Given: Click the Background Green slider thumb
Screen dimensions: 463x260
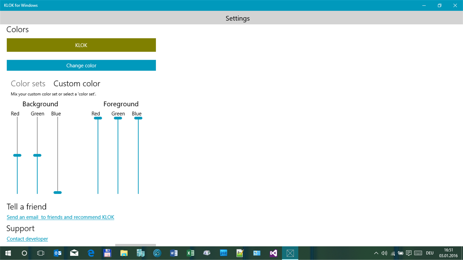Looking at the screenshot, I should tap(37, 155).
